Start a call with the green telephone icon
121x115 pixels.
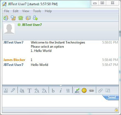pyautogui.click(x=21, y=18)
